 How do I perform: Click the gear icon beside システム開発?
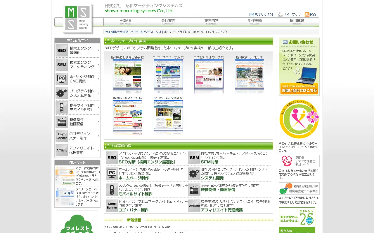194,174
